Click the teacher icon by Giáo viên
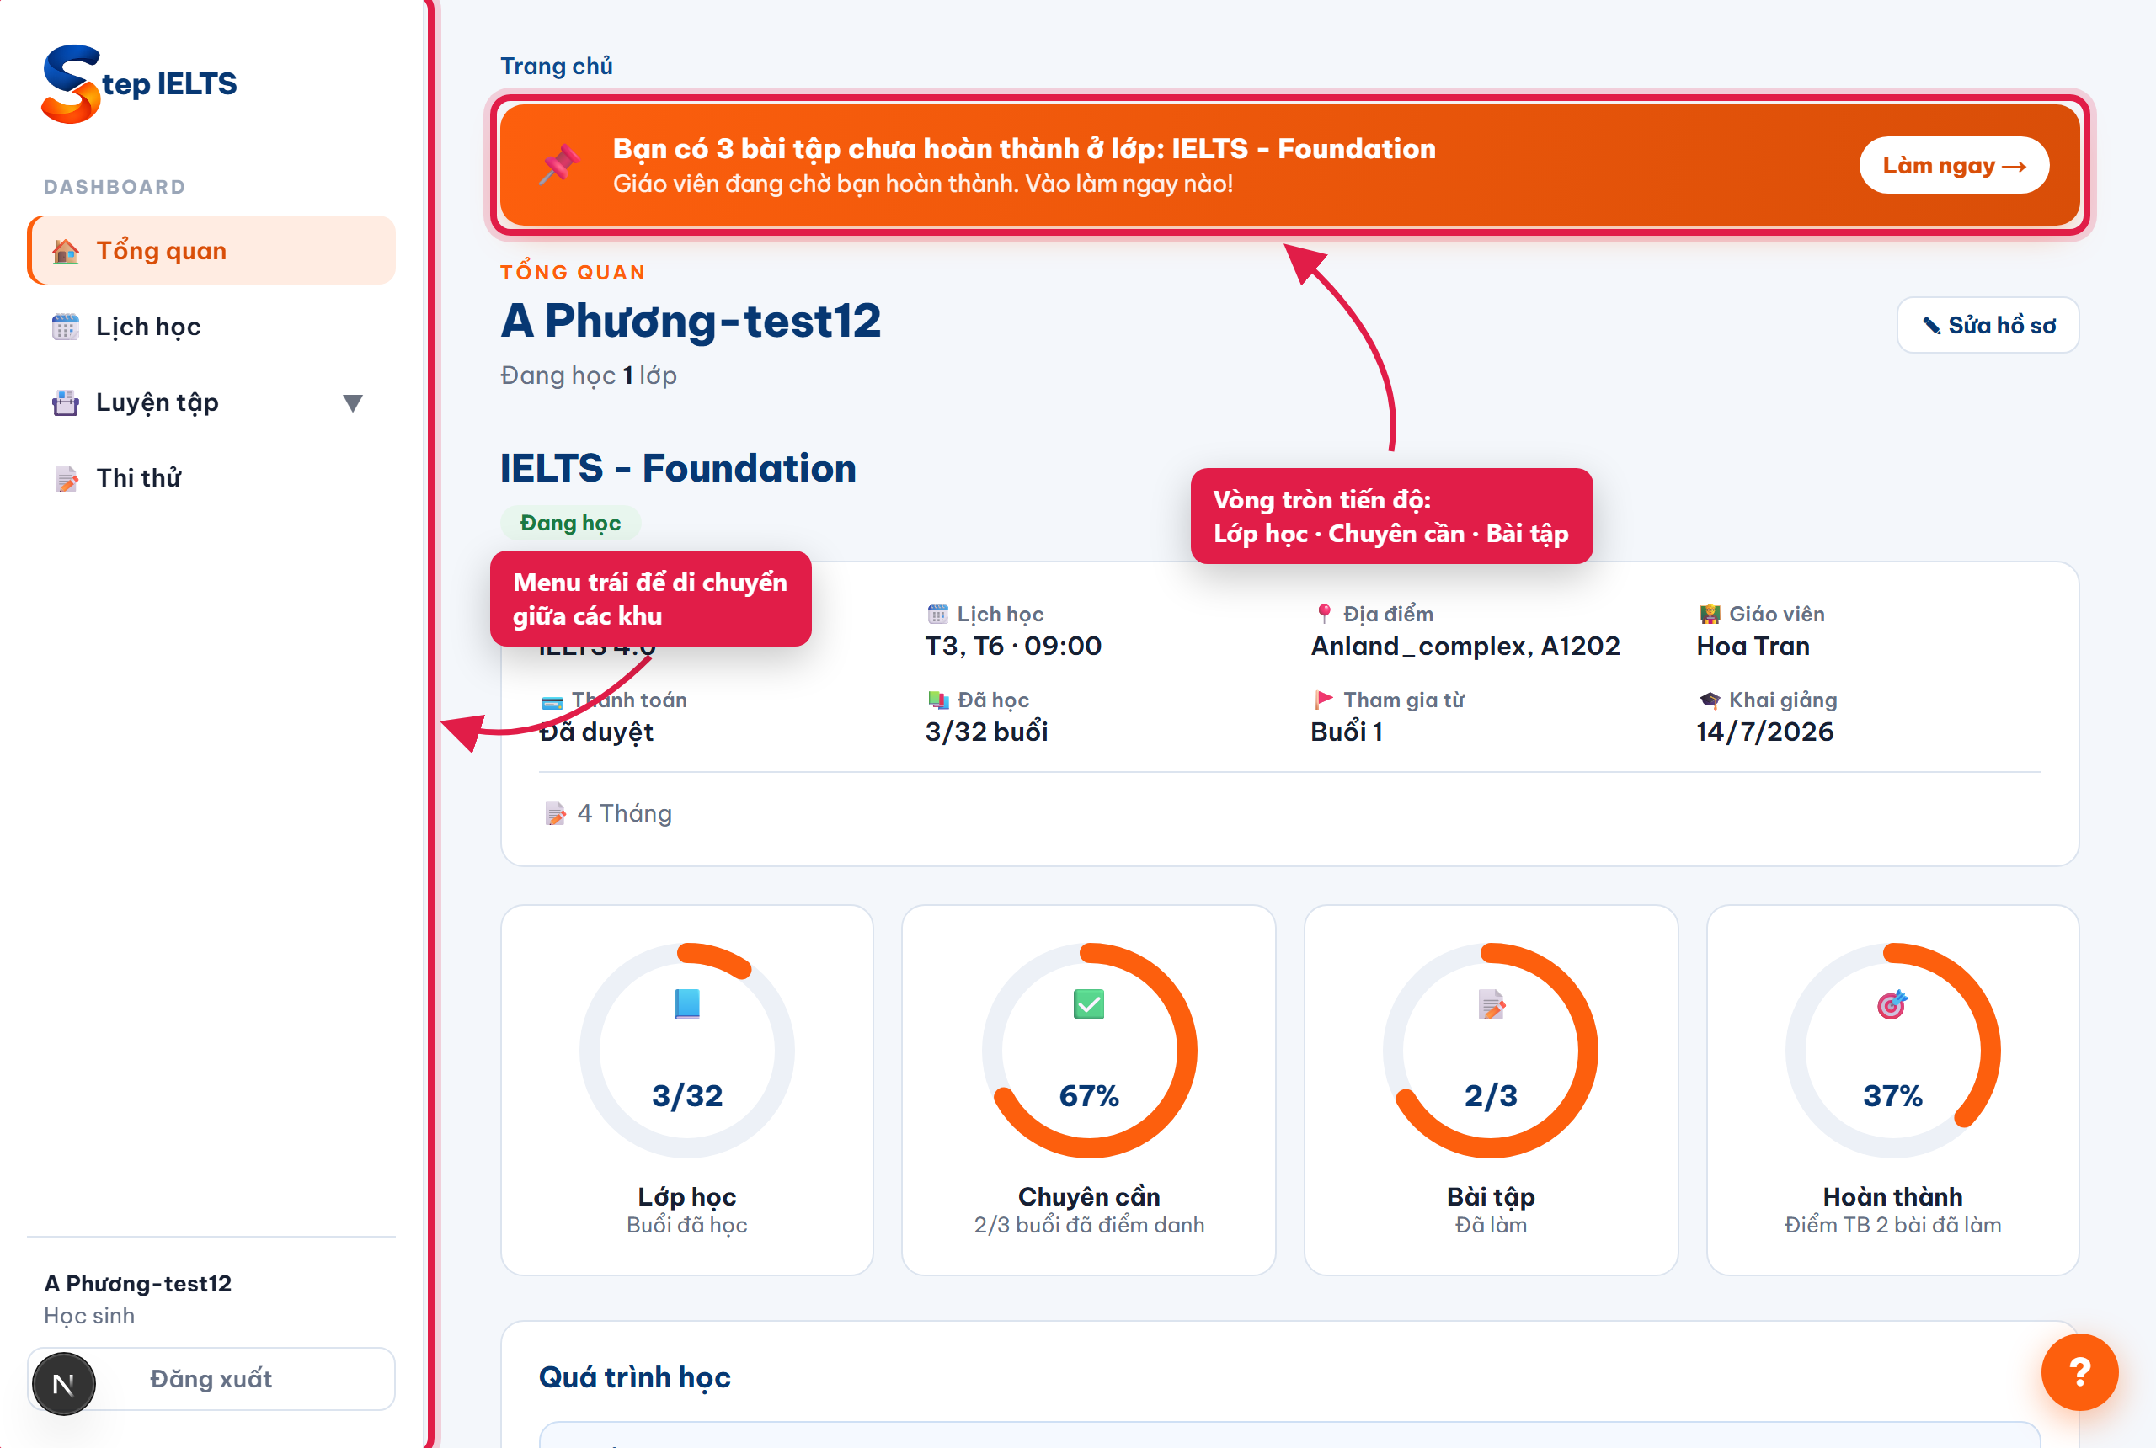Viewport: 2156px width, 1448px height. 1709,614
